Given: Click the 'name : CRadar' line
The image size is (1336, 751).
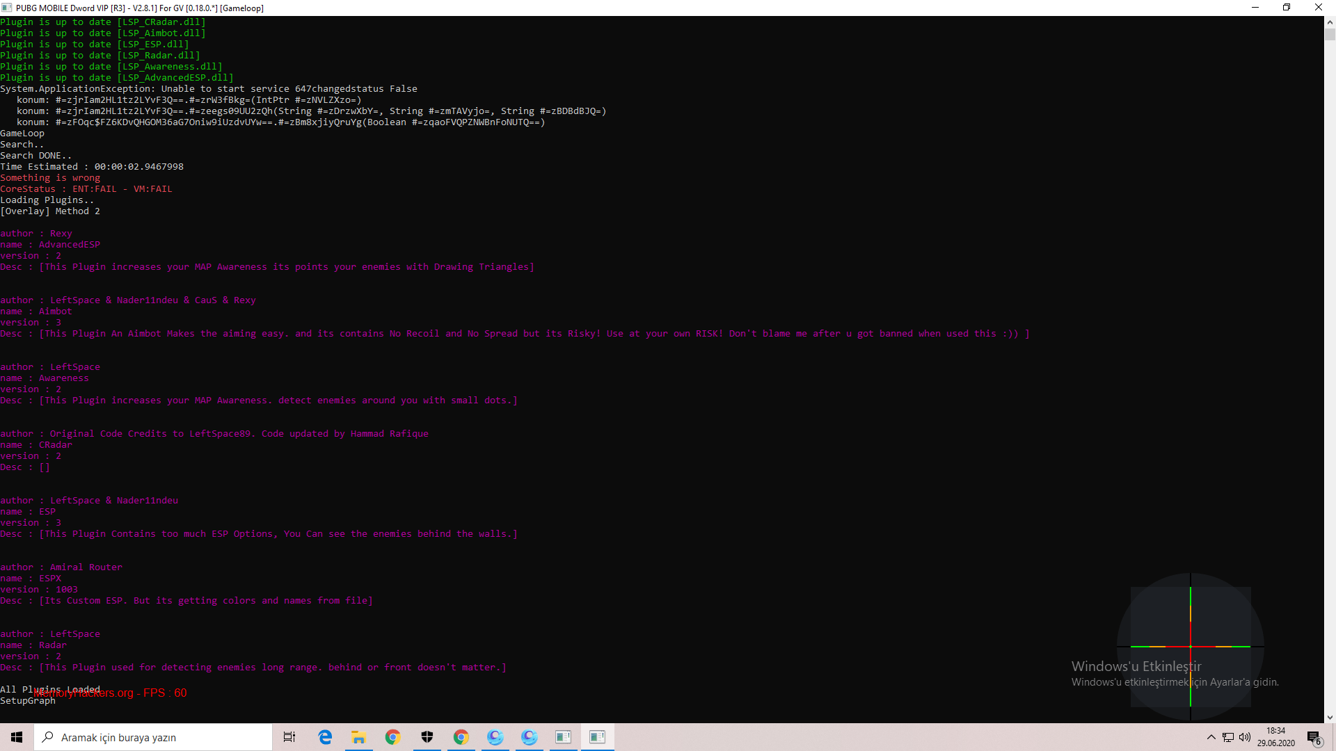Looking at the screenshot, I should pyautogui.click(x=36, y=445).
